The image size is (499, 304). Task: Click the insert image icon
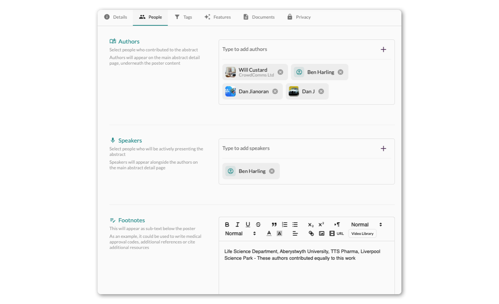point(322,234)
